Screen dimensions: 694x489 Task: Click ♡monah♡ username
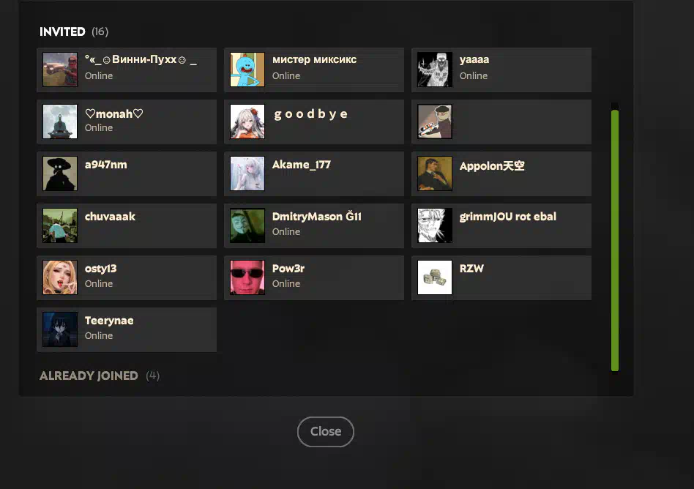click(114, 113)
